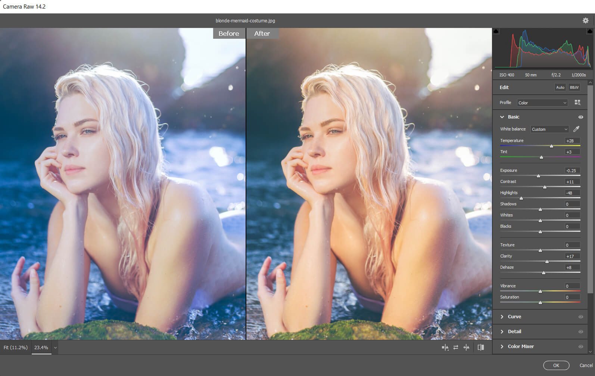The image size is (595, 376).
Task: Copy current settings to before icon
Action: [x=467, y=347]
